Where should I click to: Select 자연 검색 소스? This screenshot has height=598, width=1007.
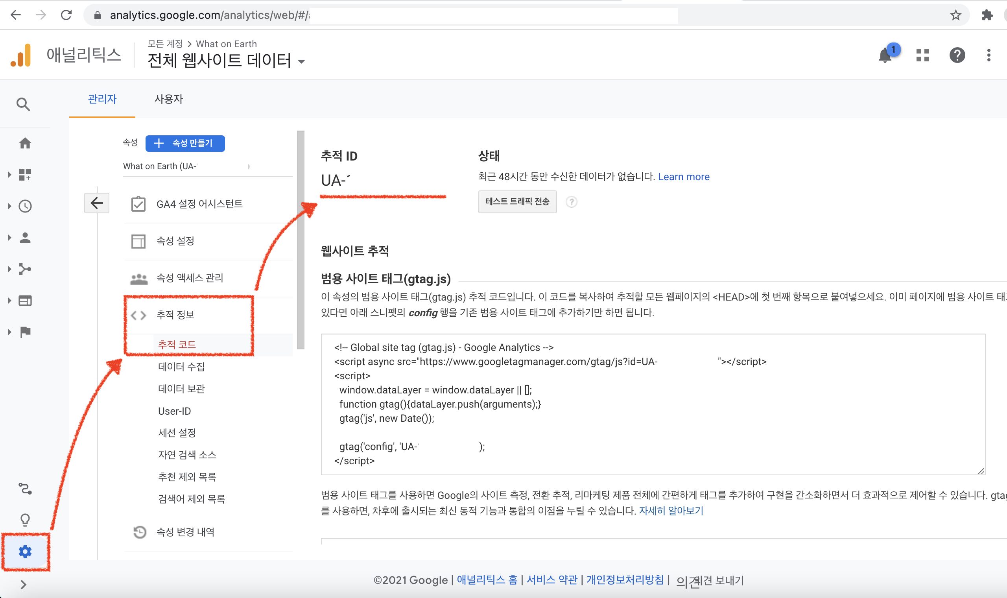click(187, 455)
